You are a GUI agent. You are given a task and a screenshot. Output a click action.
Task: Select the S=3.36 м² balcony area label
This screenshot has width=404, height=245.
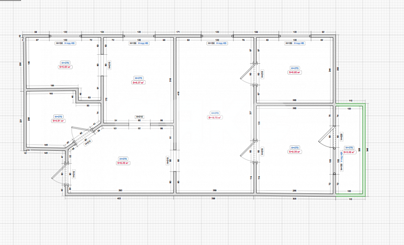(348, 152)
